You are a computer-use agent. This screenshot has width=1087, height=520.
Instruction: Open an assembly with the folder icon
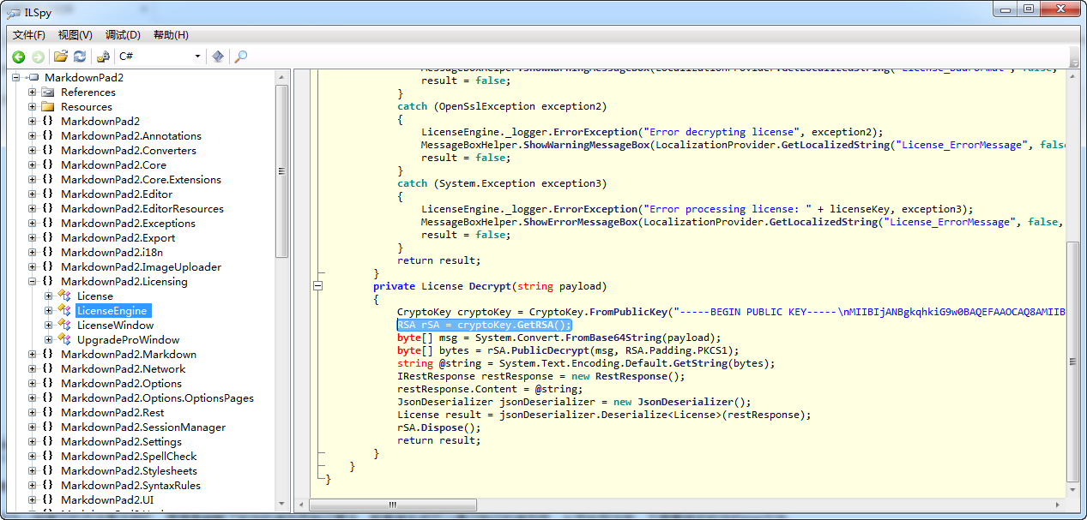pos(60,57)
